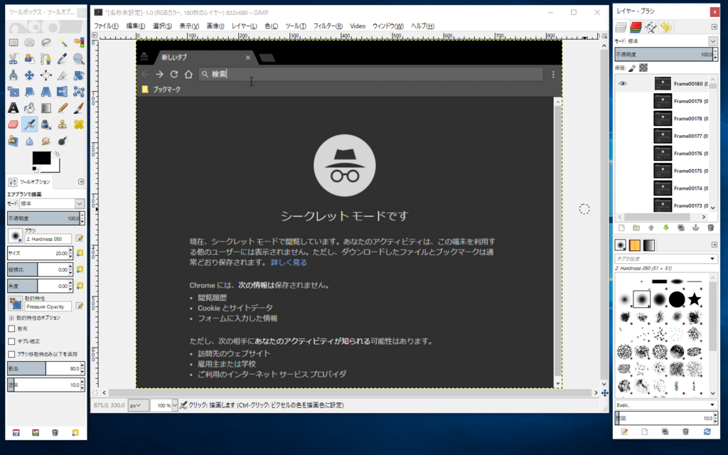Open tool options tab configuration menu button
The height and width of the screenshot is (455, 728).
81,181
